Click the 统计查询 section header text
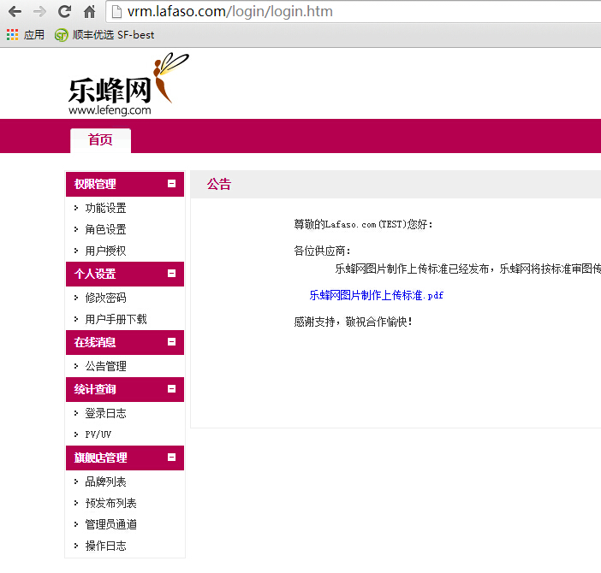 95,389
